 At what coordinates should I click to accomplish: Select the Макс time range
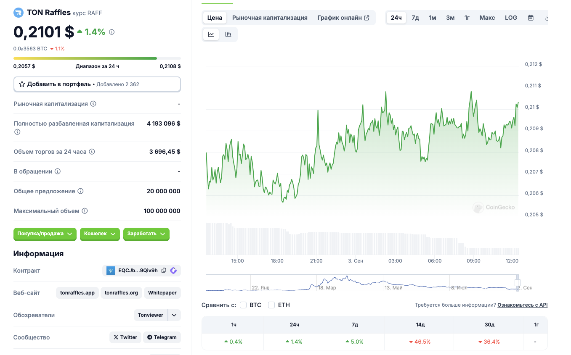[487, 18]
